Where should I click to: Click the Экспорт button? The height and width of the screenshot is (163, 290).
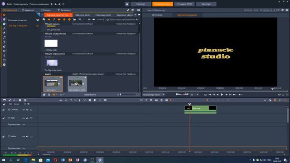(x=206, y=4)
